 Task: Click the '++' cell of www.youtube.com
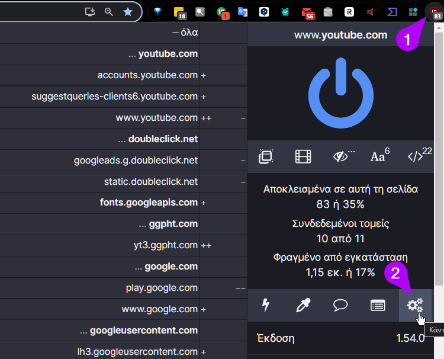pyautogui.click(x=223, y=118)
